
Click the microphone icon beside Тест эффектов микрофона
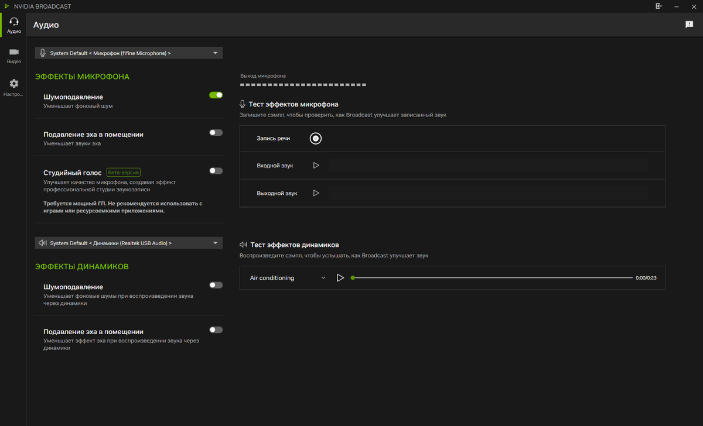[243, 104]
